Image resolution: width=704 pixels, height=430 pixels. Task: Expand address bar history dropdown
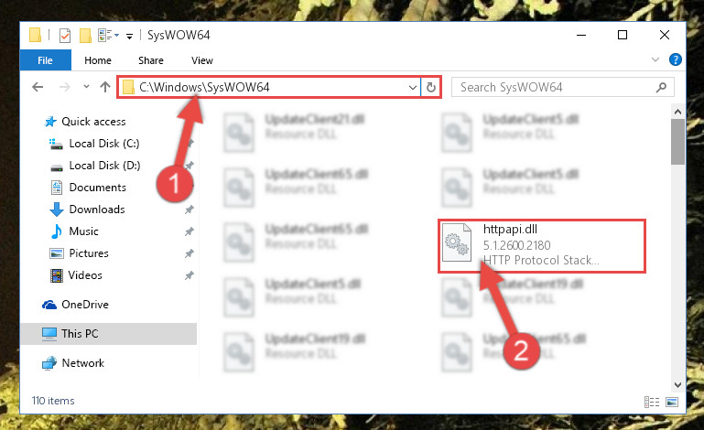click(x=413, y=88)
